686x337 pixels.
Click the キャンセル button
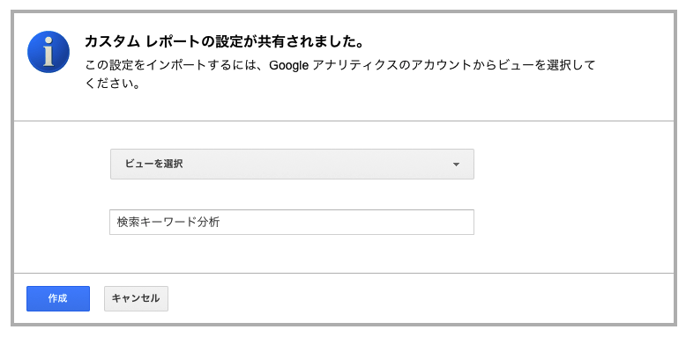pos(136,298)
